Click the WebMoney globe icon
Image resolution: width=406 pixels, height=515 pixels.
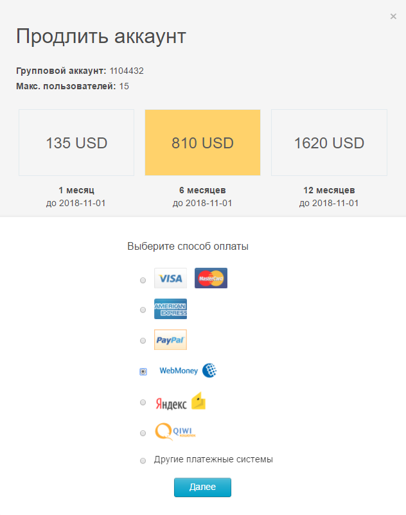click(209, 371)
